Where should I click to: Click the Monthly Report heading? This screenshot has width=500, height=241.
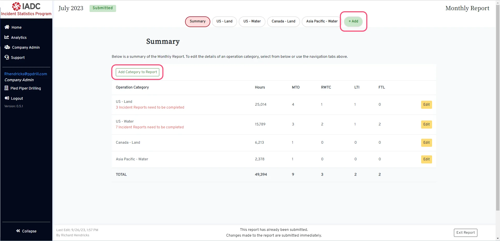tap(467, 8)
